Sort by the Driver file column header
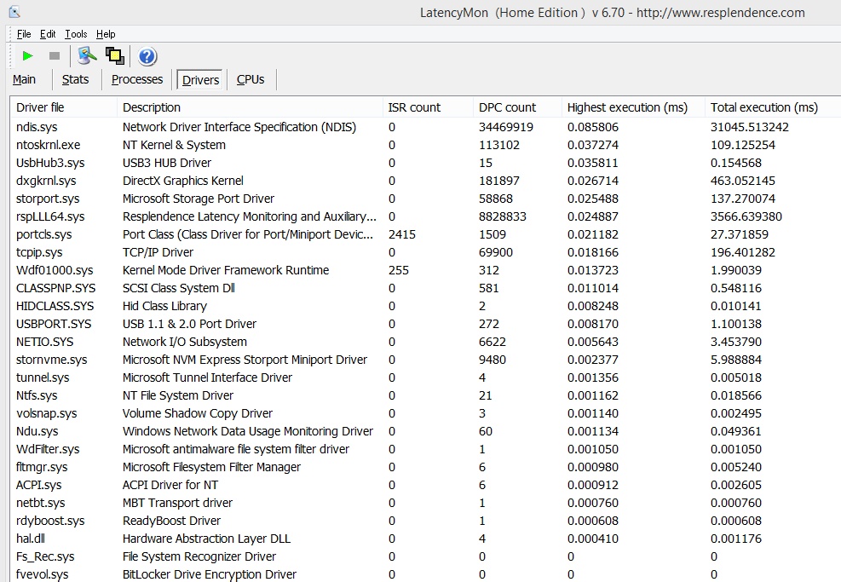Screen dimensions: 841x582 click(x=63, y=107)
